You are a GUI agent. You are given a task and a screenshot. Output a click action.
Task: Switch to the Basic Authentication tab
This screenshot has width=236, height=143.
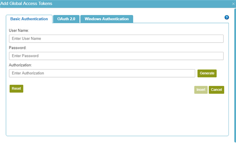(x=29, y=19)
